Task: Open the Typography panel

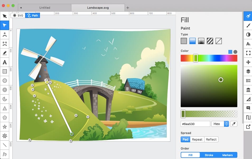Action: 248,44
